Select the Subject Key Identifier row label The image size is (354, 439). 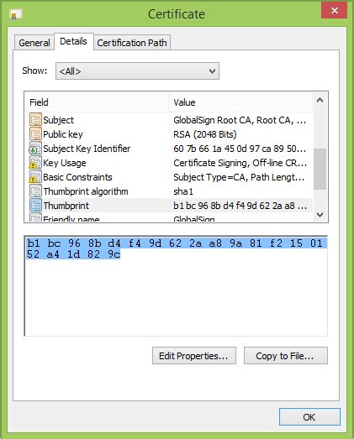tap(87, 149)
